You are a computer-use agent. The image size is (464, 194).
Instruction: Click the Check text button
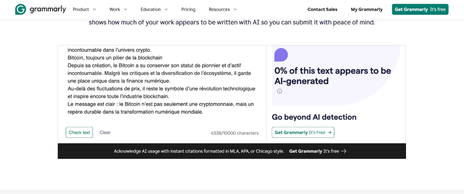[79, 132]
